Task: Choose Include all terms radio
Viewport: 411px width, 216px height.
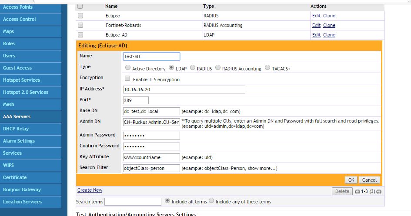Action: point(167,200)
